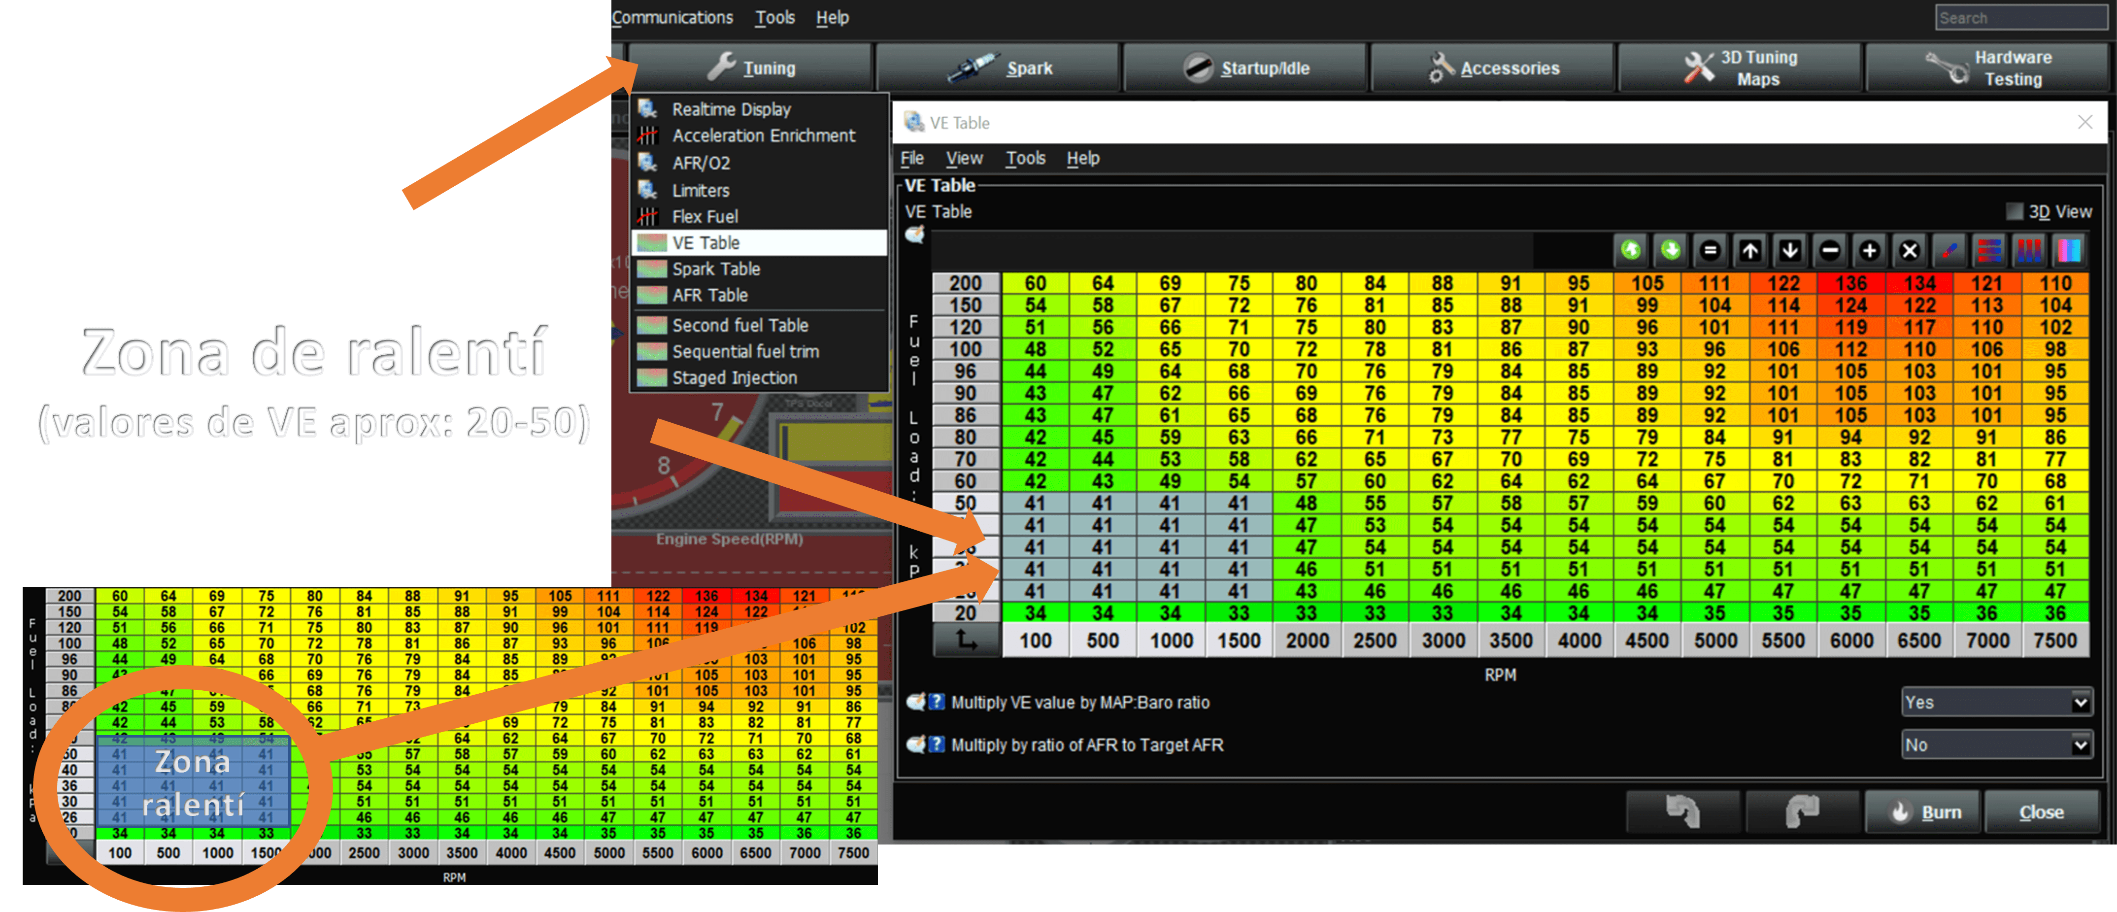Select the 100 RPM column header
This screenshot has height=912, width=2117.
tap(1036, 640)
